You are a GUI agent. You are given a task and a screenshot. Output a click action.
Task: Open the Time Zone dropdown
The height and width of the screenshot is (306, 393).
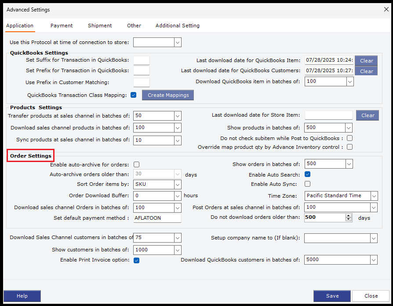pyautogui.click(x=374, y=196)
